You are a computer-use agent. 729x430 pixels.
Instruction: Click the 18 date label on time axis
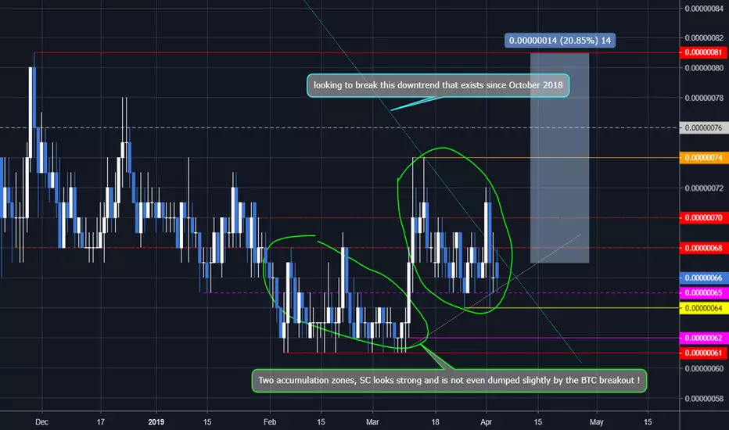(x=435, y=422)
